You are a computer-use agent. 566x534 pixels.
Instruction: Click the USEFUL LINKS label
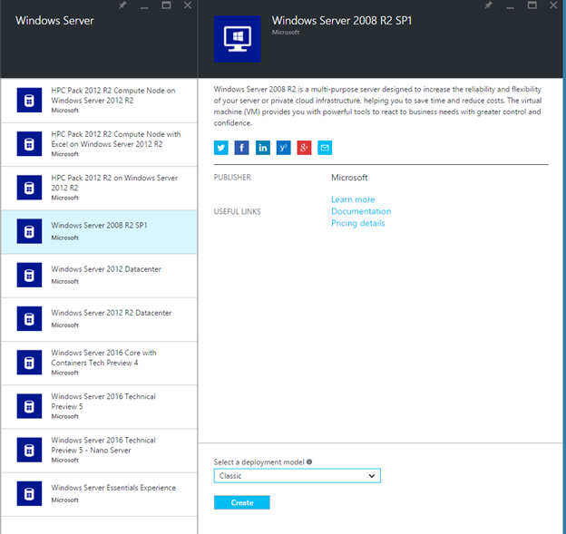click(237, 211)
